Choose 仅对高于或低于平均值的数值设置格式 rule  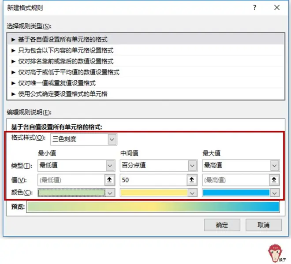pyautogui.click(x=146, y=72)
